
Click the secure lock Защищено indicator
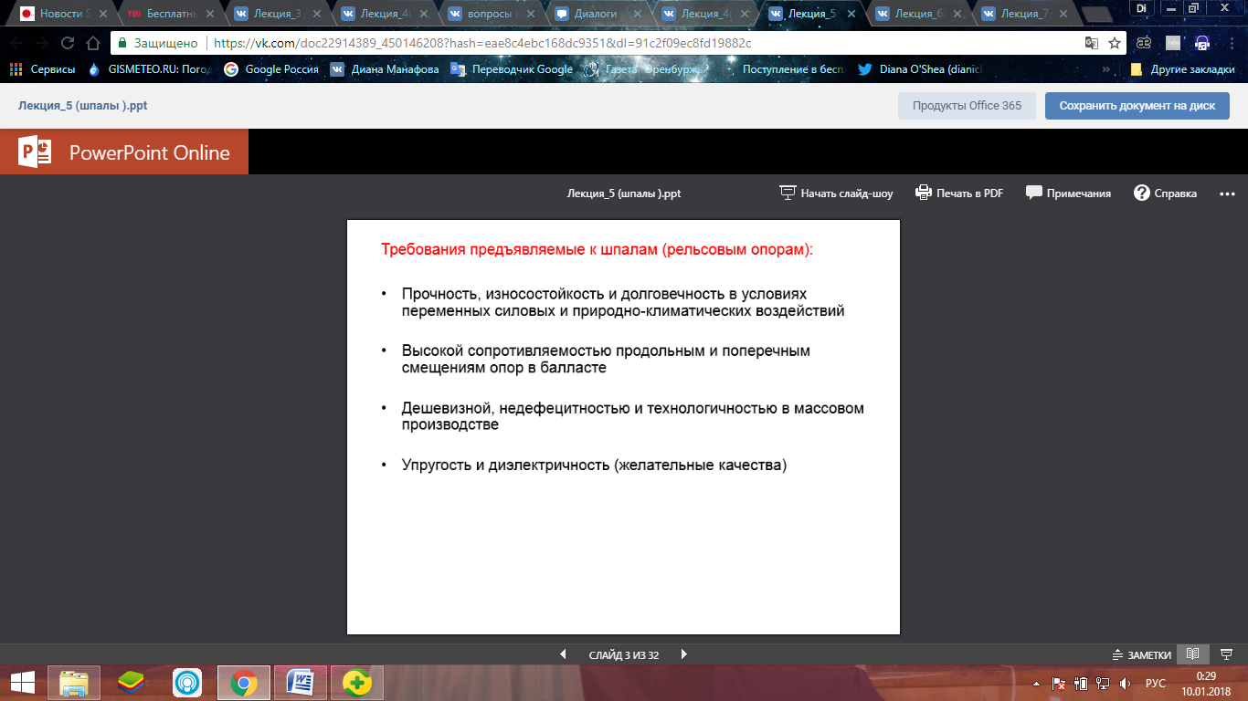pyautogui.click(x=158, y=43)
